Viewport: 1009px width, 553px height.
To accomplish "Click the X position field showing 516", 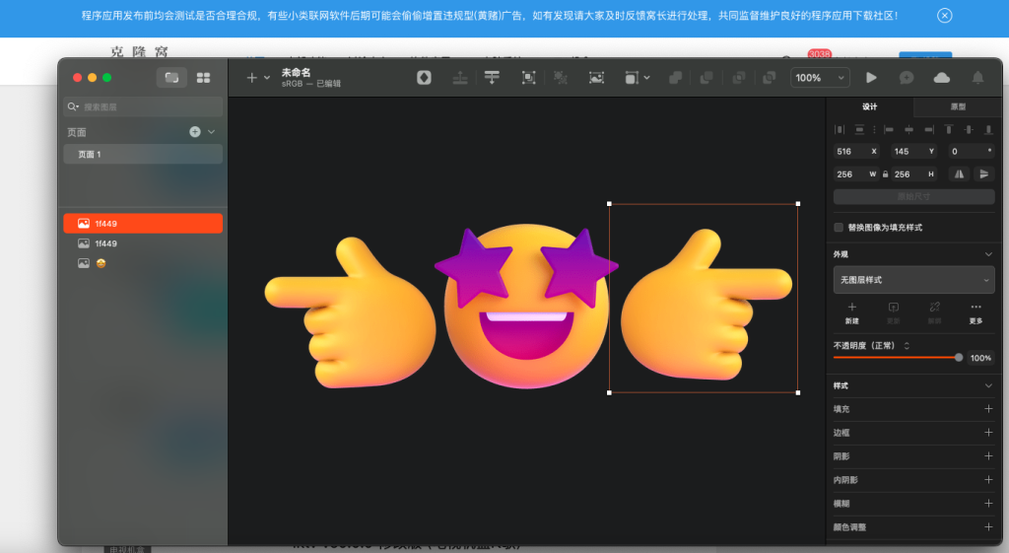I will click(856, 151).
